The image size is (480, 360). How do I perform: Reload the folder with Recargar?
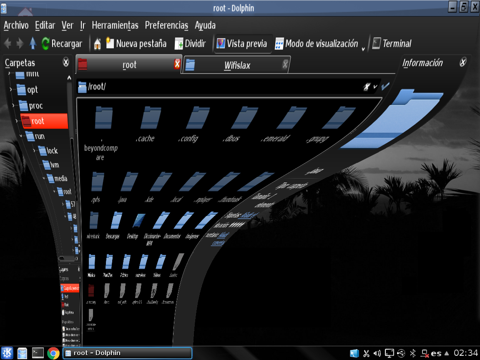point(62,43)
